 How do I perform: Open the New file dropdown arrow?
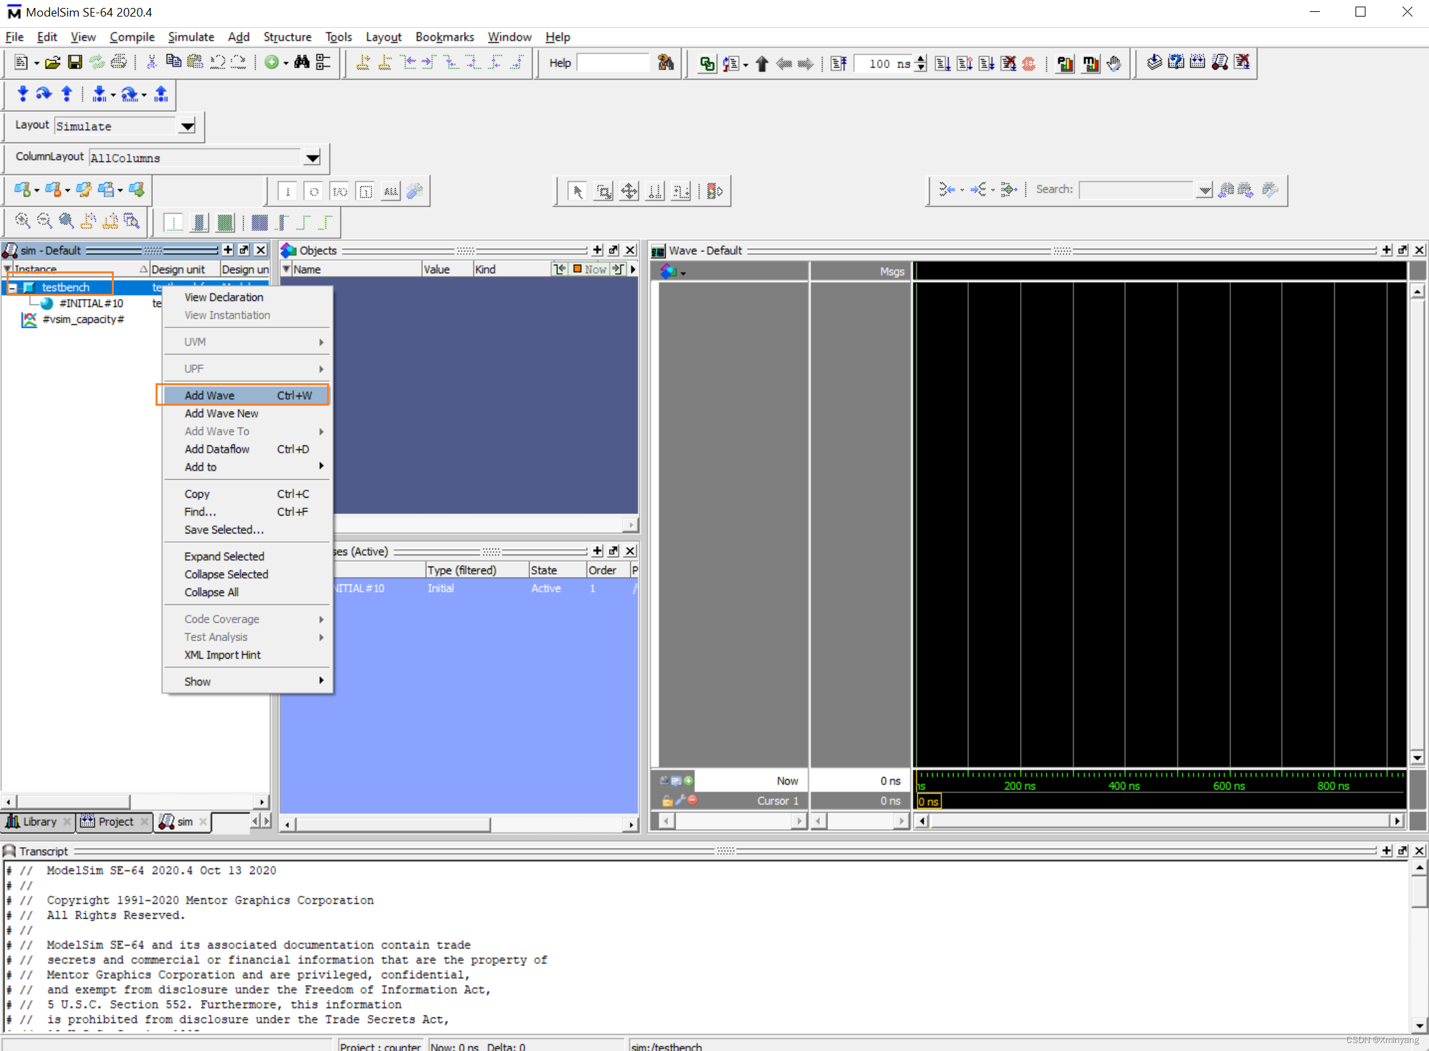point(36,64)
